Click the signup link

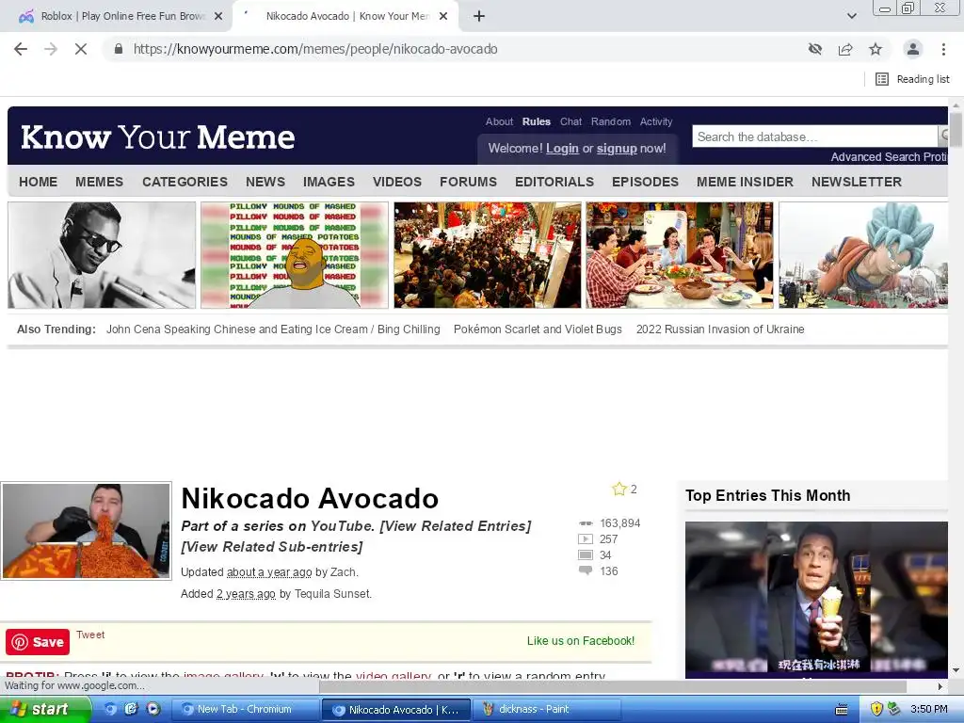point(617,148)
